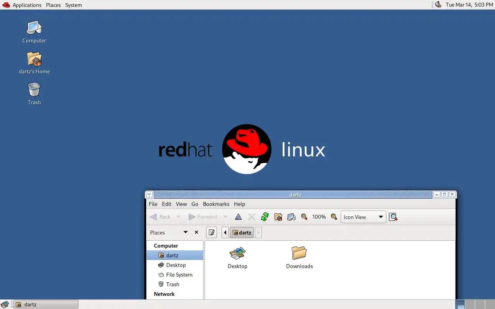Click the 100% zoom level button
Viewport: 495px width, 309px height.
click(x=319, y=217)
